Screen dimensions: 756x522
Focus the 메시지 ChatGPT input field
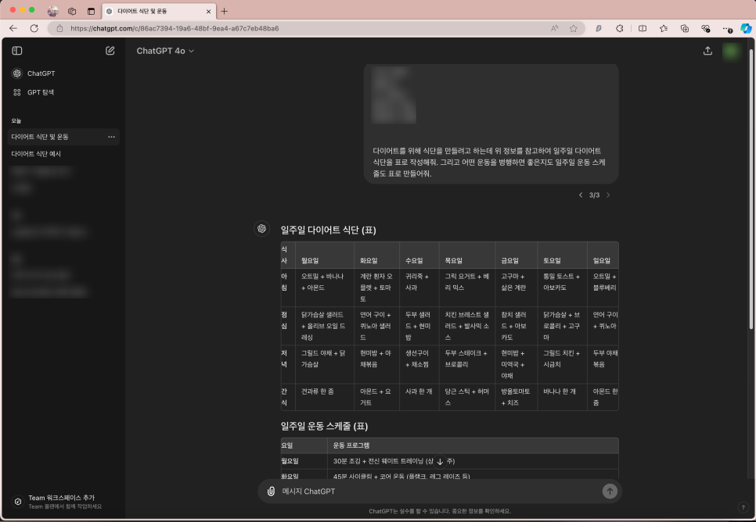pos(439,492)
